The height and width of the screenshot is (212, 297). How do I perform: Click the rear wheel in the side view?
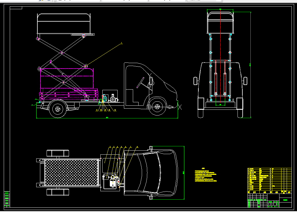coord(58,109)
